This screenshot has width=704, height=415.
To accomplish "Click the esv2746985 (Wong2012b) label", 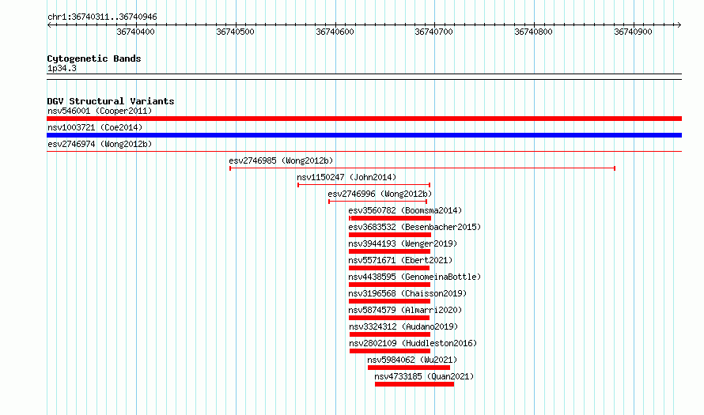I will tap(281, 160).
